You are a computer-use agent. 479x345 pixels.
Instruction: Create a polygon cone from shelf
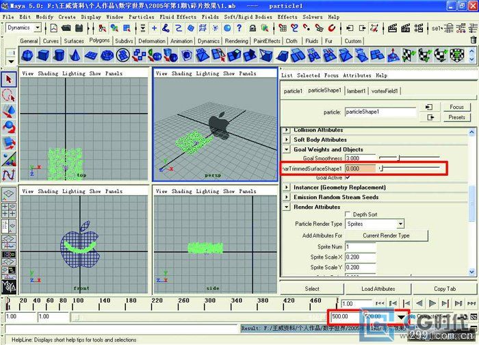tap(75, 55)
